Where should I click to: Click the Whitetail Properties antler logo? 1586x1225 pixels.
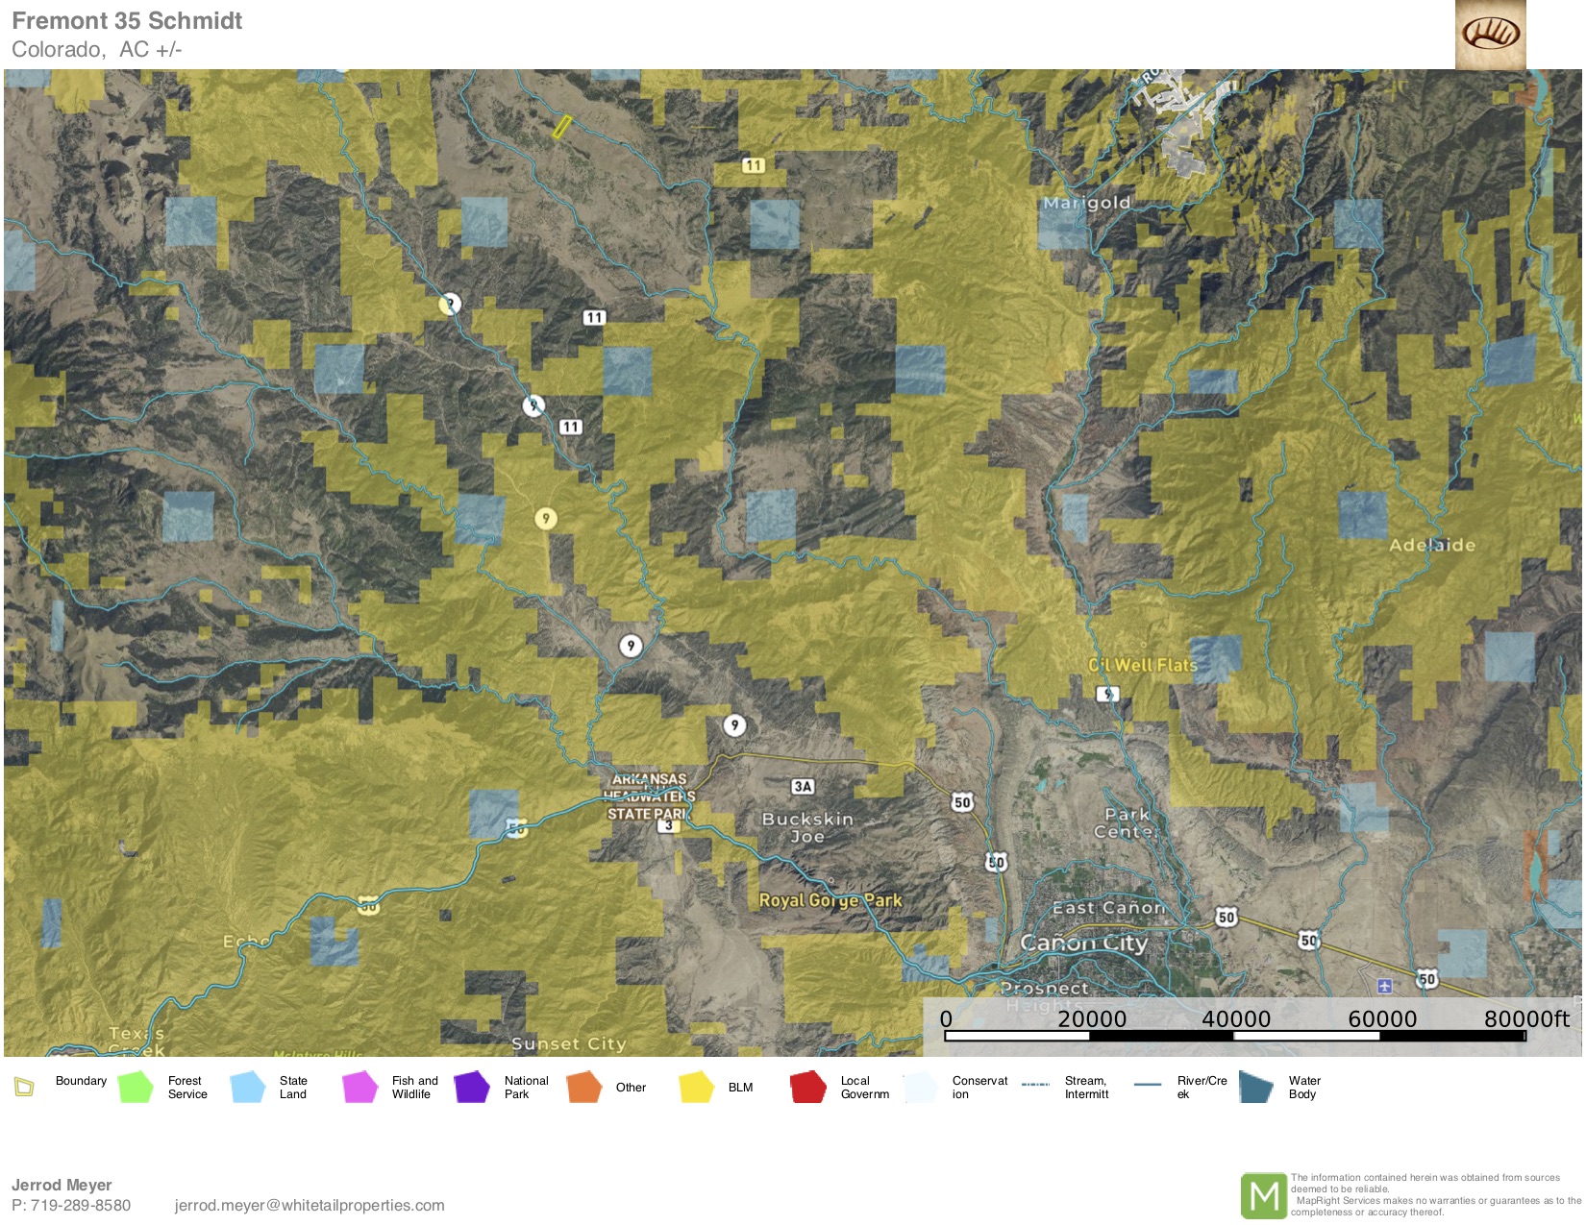[x=1490, y=35]
